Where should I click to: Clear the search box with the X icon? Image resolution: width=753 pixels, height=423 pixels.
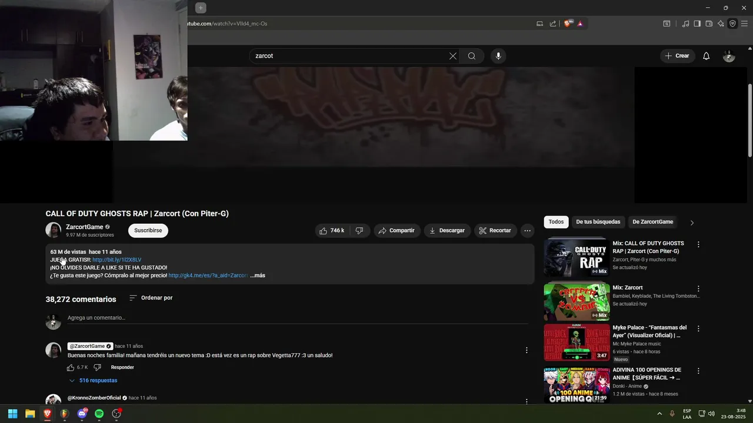[x=452, y=56]
